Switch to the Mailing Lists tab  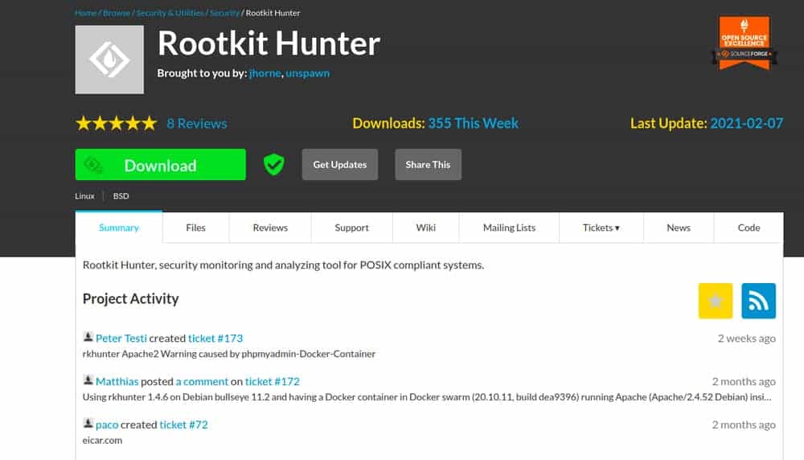click(x=509, y=228)
